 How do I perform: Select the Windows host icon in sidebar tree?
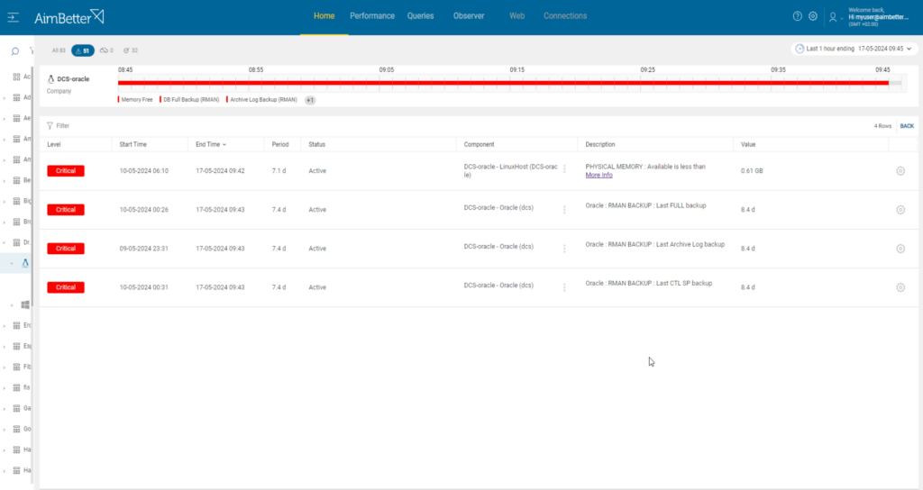point(25,304)
